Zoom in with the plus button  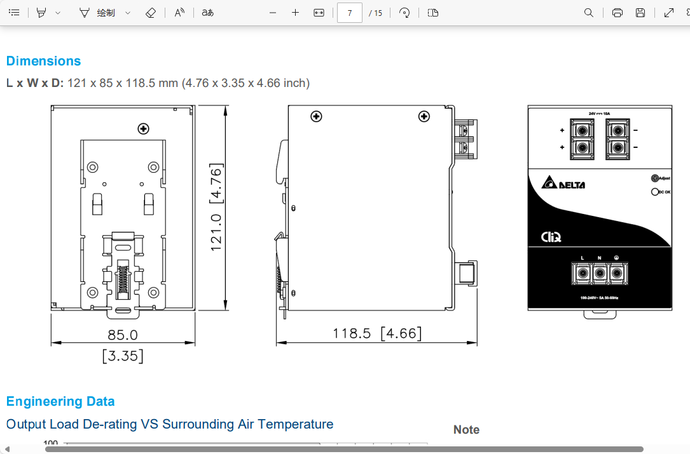[x=295, y=13]
